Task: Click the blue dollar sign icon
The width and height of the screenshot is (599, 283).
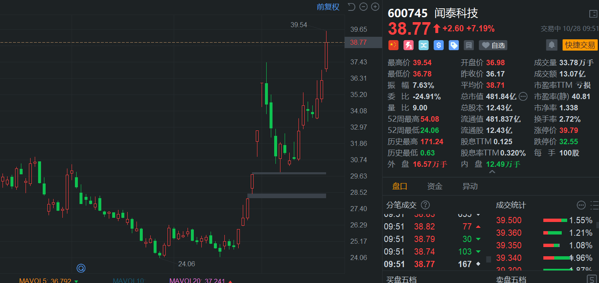Action: [x=438, y=45]
